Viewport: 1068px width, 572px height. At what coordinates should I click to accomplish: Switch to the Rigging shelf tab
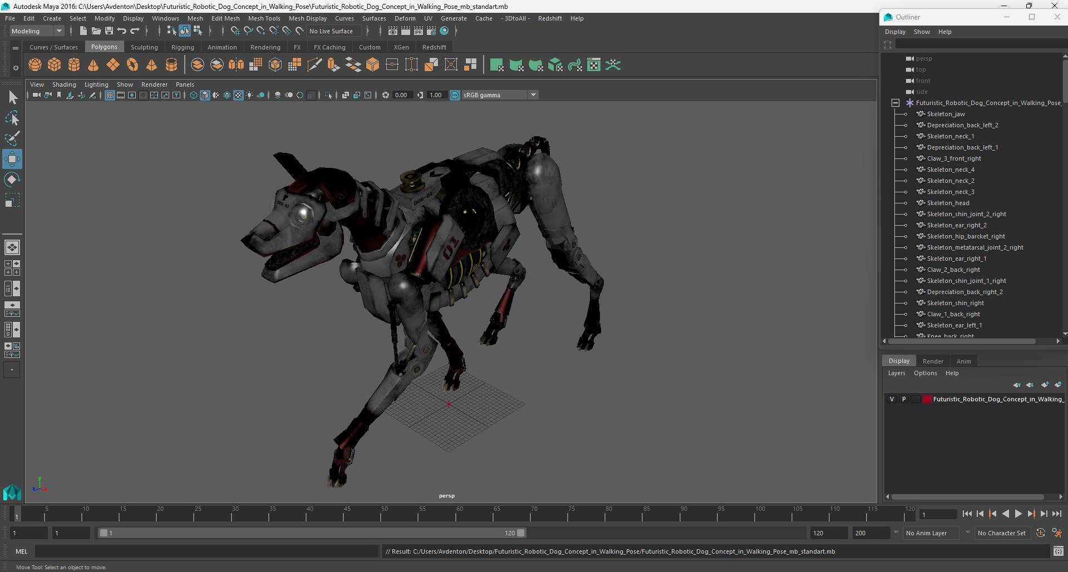point(183,47)
